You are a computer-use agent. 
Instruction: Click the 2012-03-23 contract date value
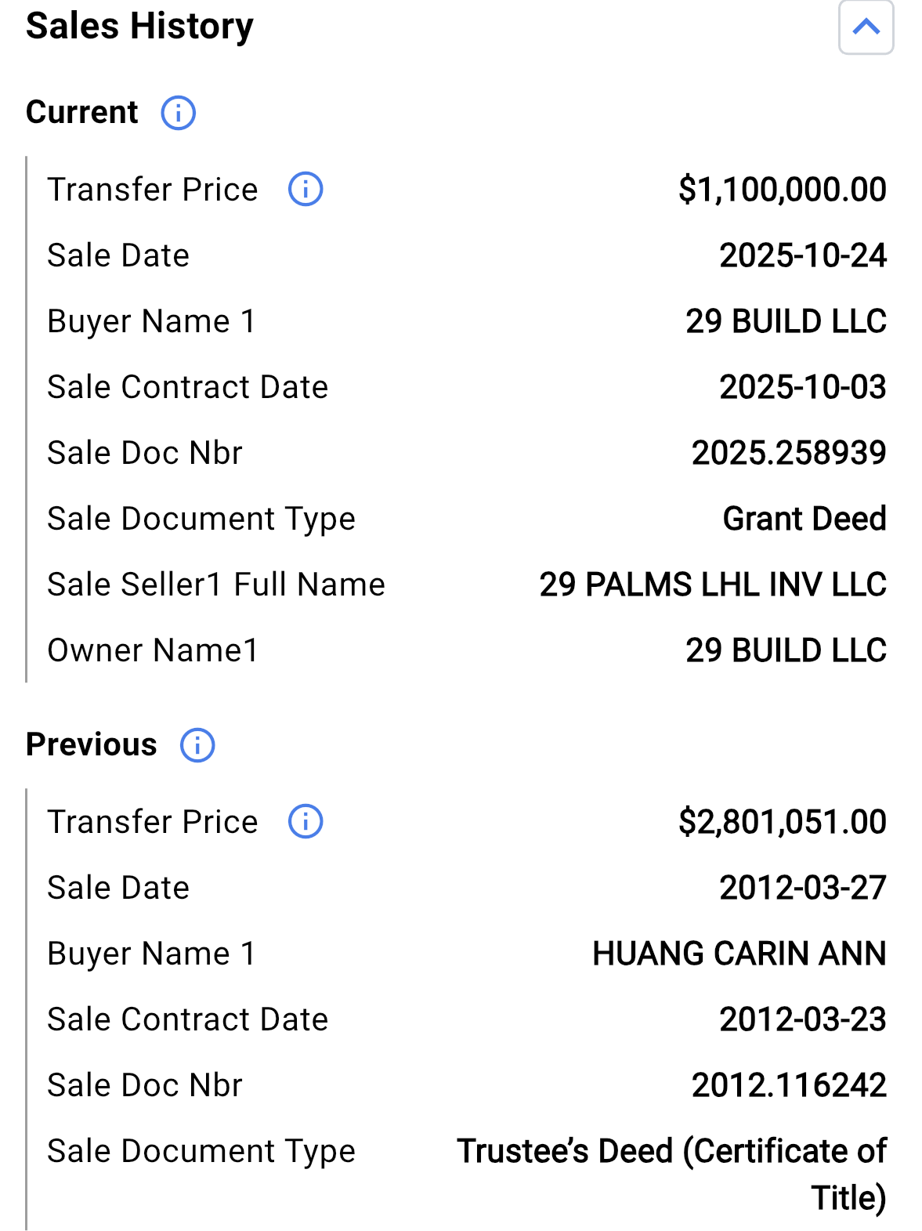click(x=803, y=1019)
